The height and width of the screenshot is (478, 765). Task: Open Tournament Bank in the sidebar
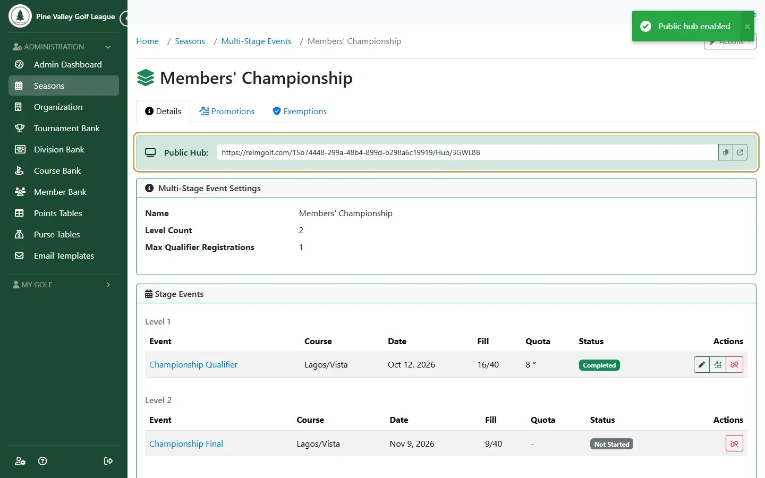64,128
